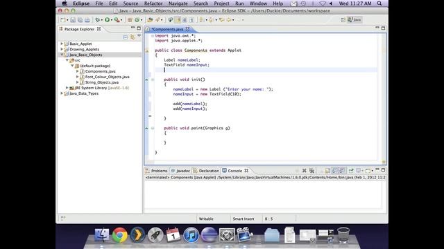Click the New Java Package toolbar icon
This screenshot has width=444, height=249.
[130, 20]
